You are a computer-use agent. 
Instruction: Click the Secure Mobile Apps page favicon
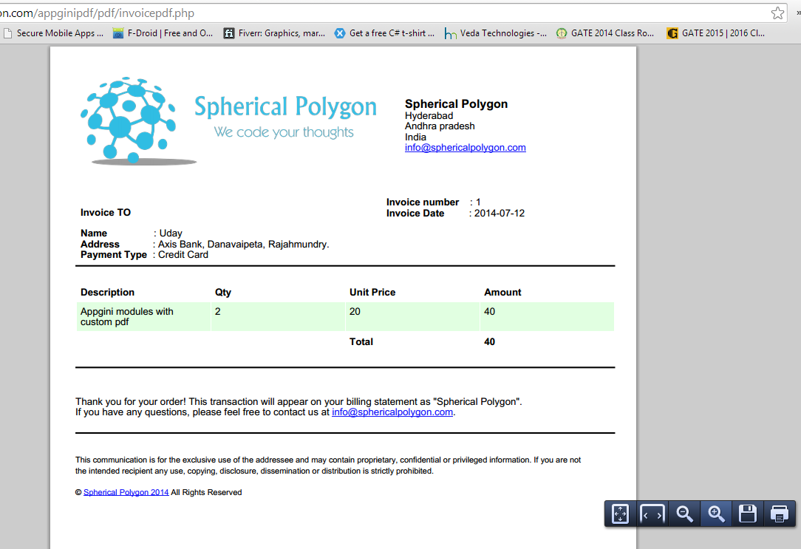pos(7,33)
